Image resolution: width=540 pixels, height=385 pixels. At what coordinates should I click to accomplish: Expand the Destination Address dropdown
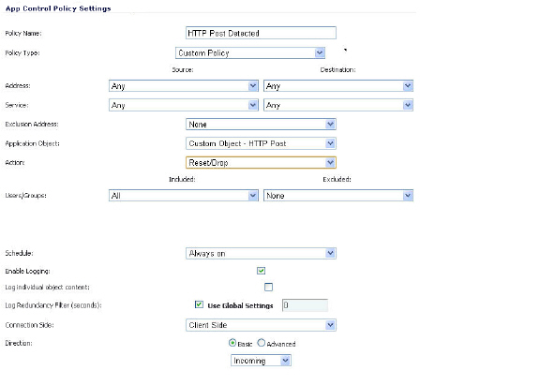[x=338, y=86]
